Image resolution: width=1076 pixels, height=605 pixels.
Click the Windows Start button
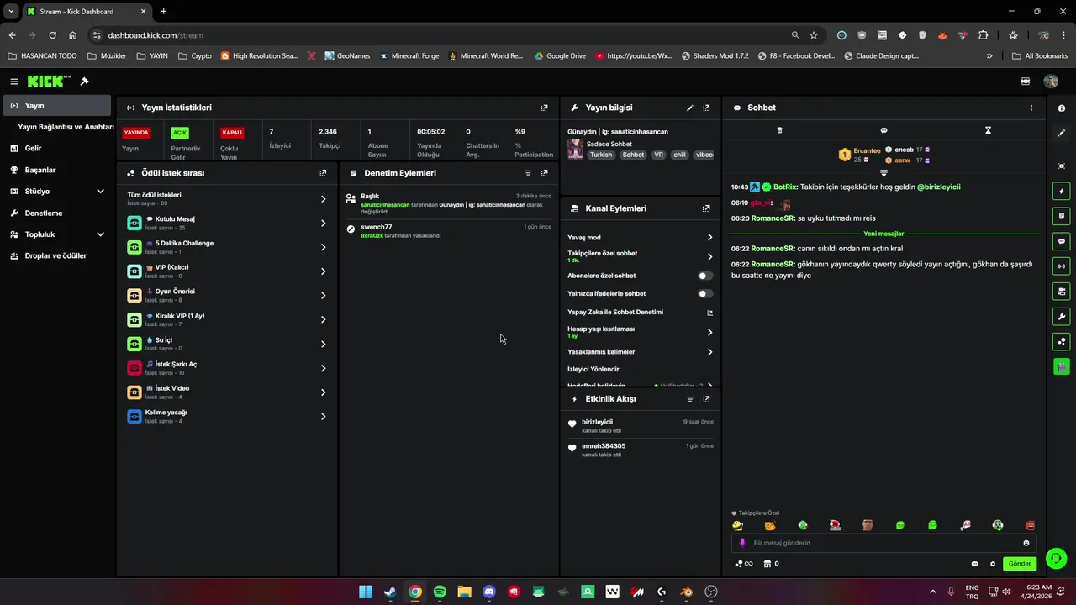pos(366,592)
